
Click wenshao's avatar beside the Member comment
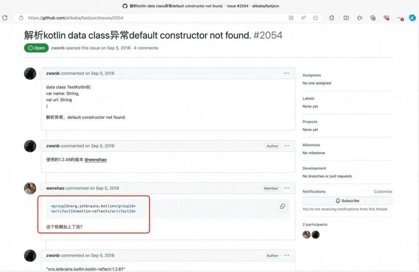click(x=30, y=188)
